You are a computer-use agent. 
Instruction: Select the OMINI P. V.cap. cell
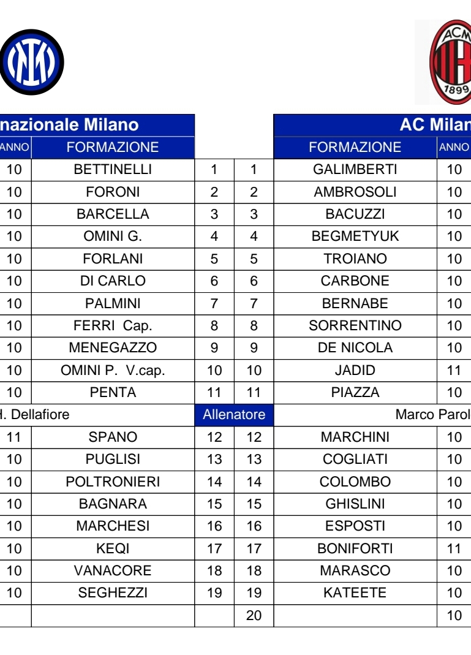[113, 370]
